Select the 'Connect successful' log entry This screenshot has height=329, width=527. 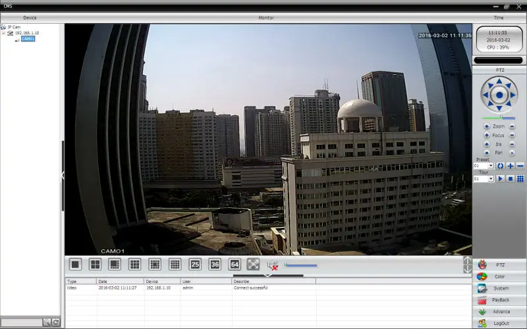(250, 288)
